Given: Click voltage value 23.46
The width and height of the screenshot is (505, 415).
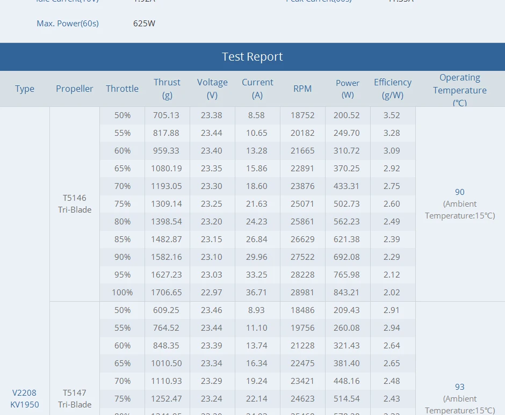Looking at the screenshot, I should click(211, 310).
